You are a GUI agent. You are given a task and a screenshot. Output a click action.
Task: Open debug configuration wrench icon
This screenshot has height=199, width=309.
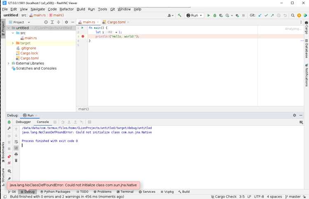coord(9,128)
